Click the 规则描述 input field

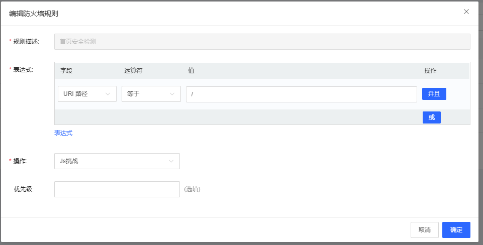[x=262, y=42]
